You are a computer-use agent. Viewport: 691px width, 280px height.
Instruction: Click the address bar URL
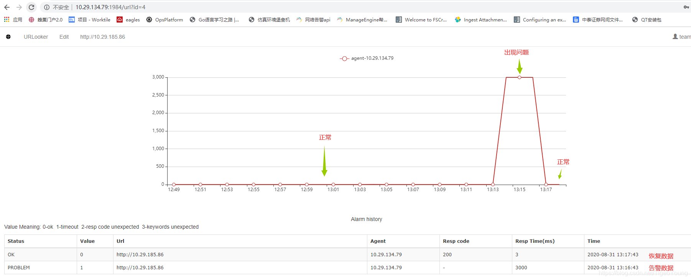click(110, 7)
